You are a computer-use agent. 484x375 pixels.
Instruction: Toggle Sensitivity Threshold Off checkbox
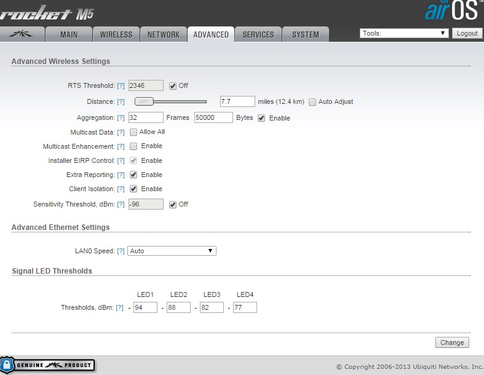click(x=173, y=205)
